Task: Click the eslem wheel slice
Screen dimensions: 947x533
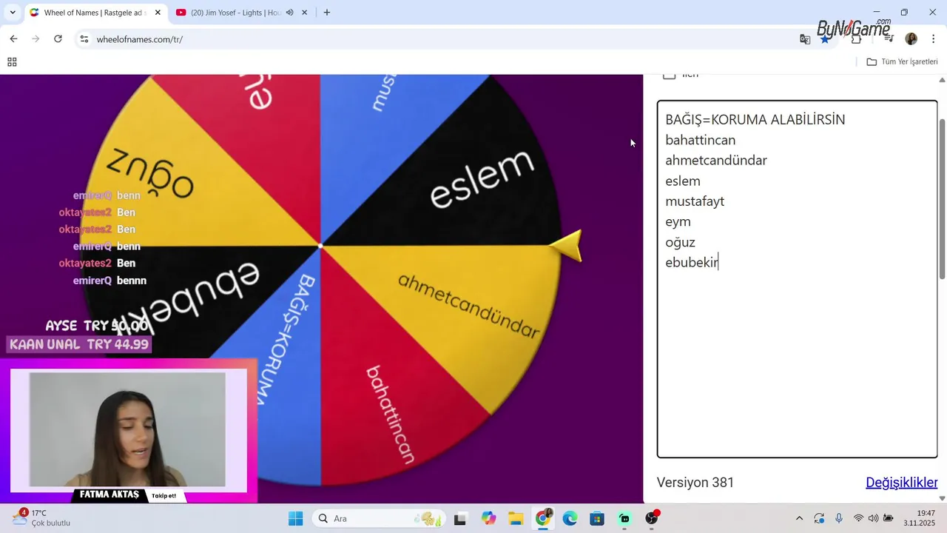Action: click(481, 180)
